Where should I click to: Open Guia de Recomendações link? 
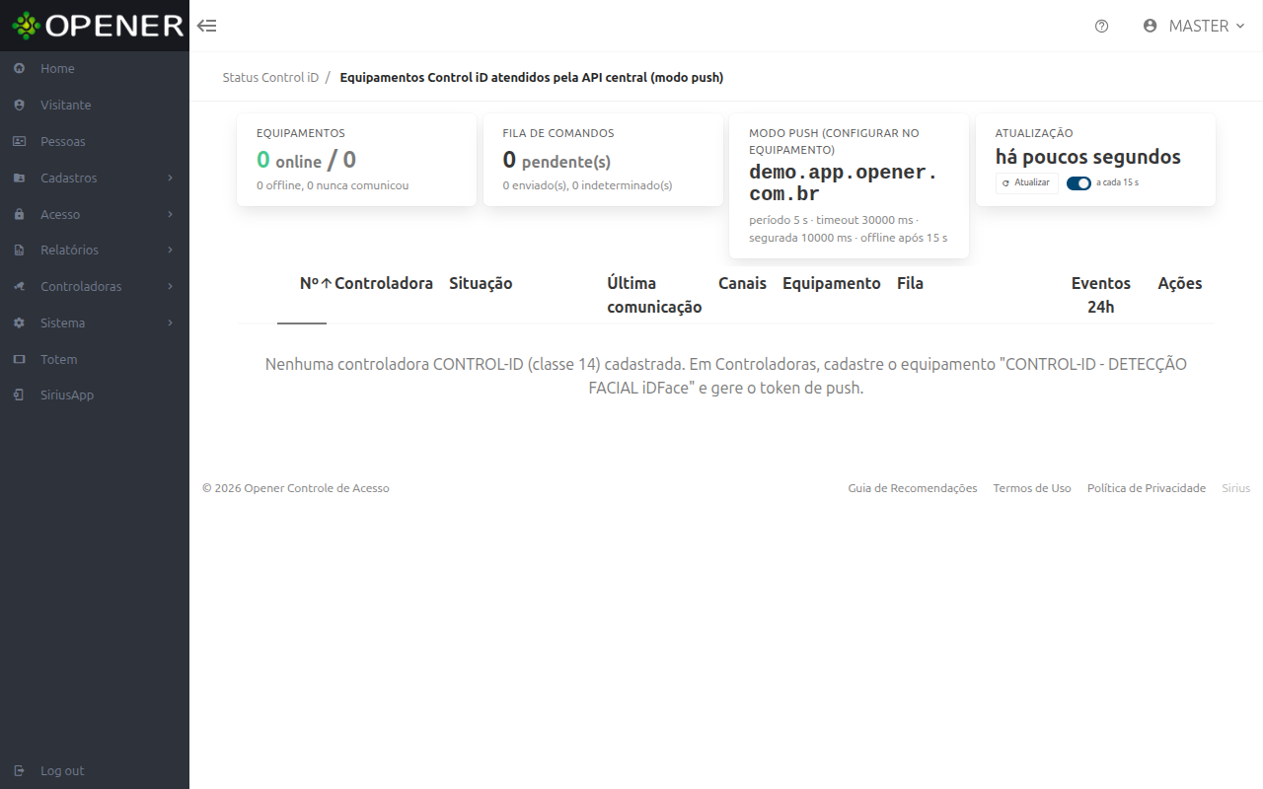[913, 488]
